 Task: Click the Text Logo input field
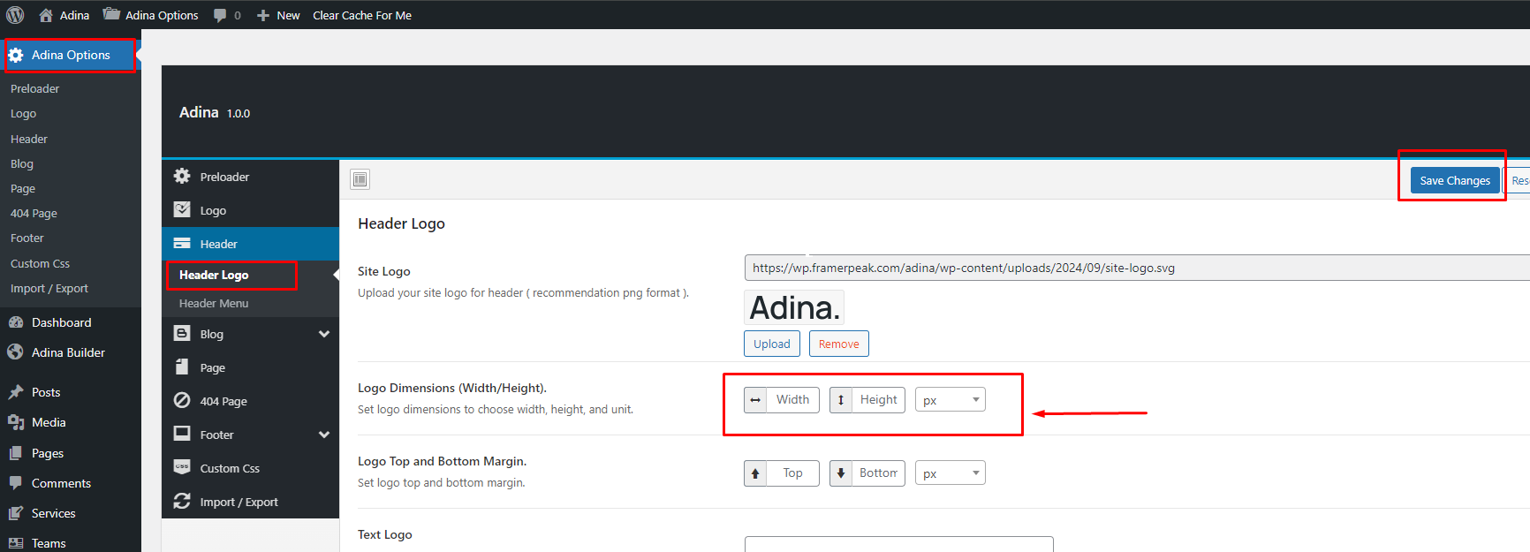(x=899, y=544)
